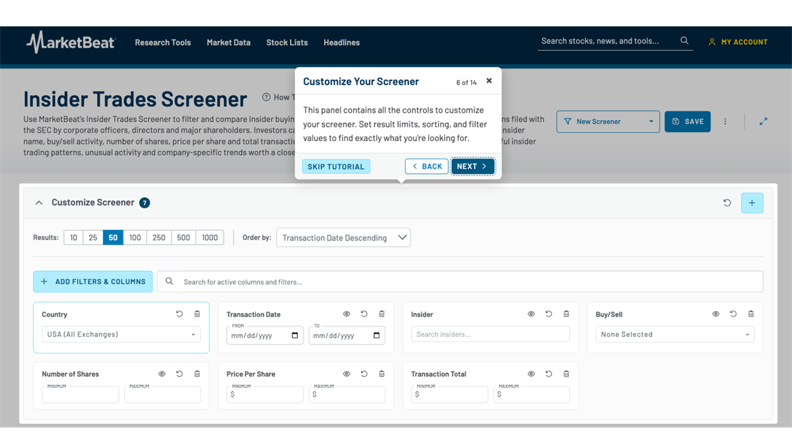Delete the Buy/Sell filter
The height and width of the screenshot is (445, 792).
[751, 314]
